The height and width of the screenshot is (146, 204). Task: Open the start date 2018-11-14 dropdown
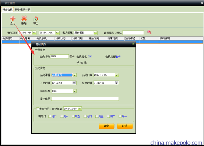tap(34, 33)
